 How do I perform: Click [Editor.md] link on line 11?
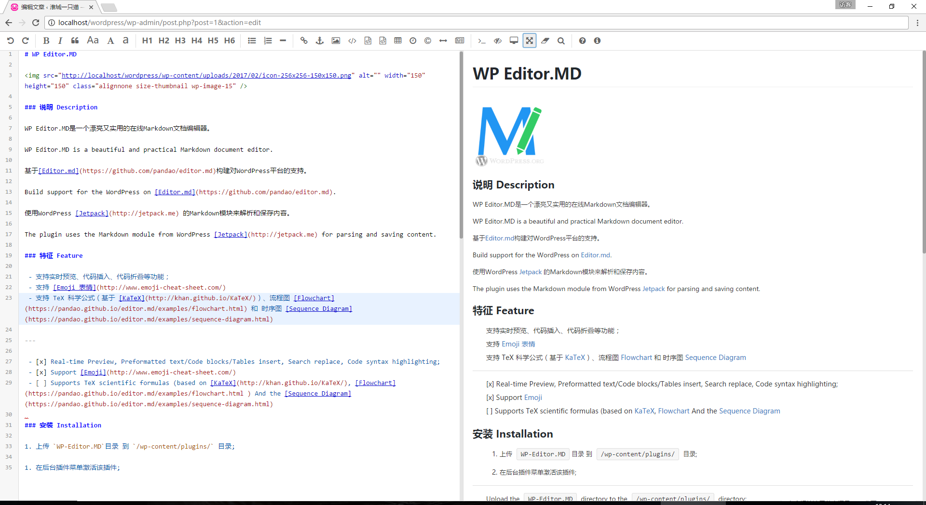(58, 171)
